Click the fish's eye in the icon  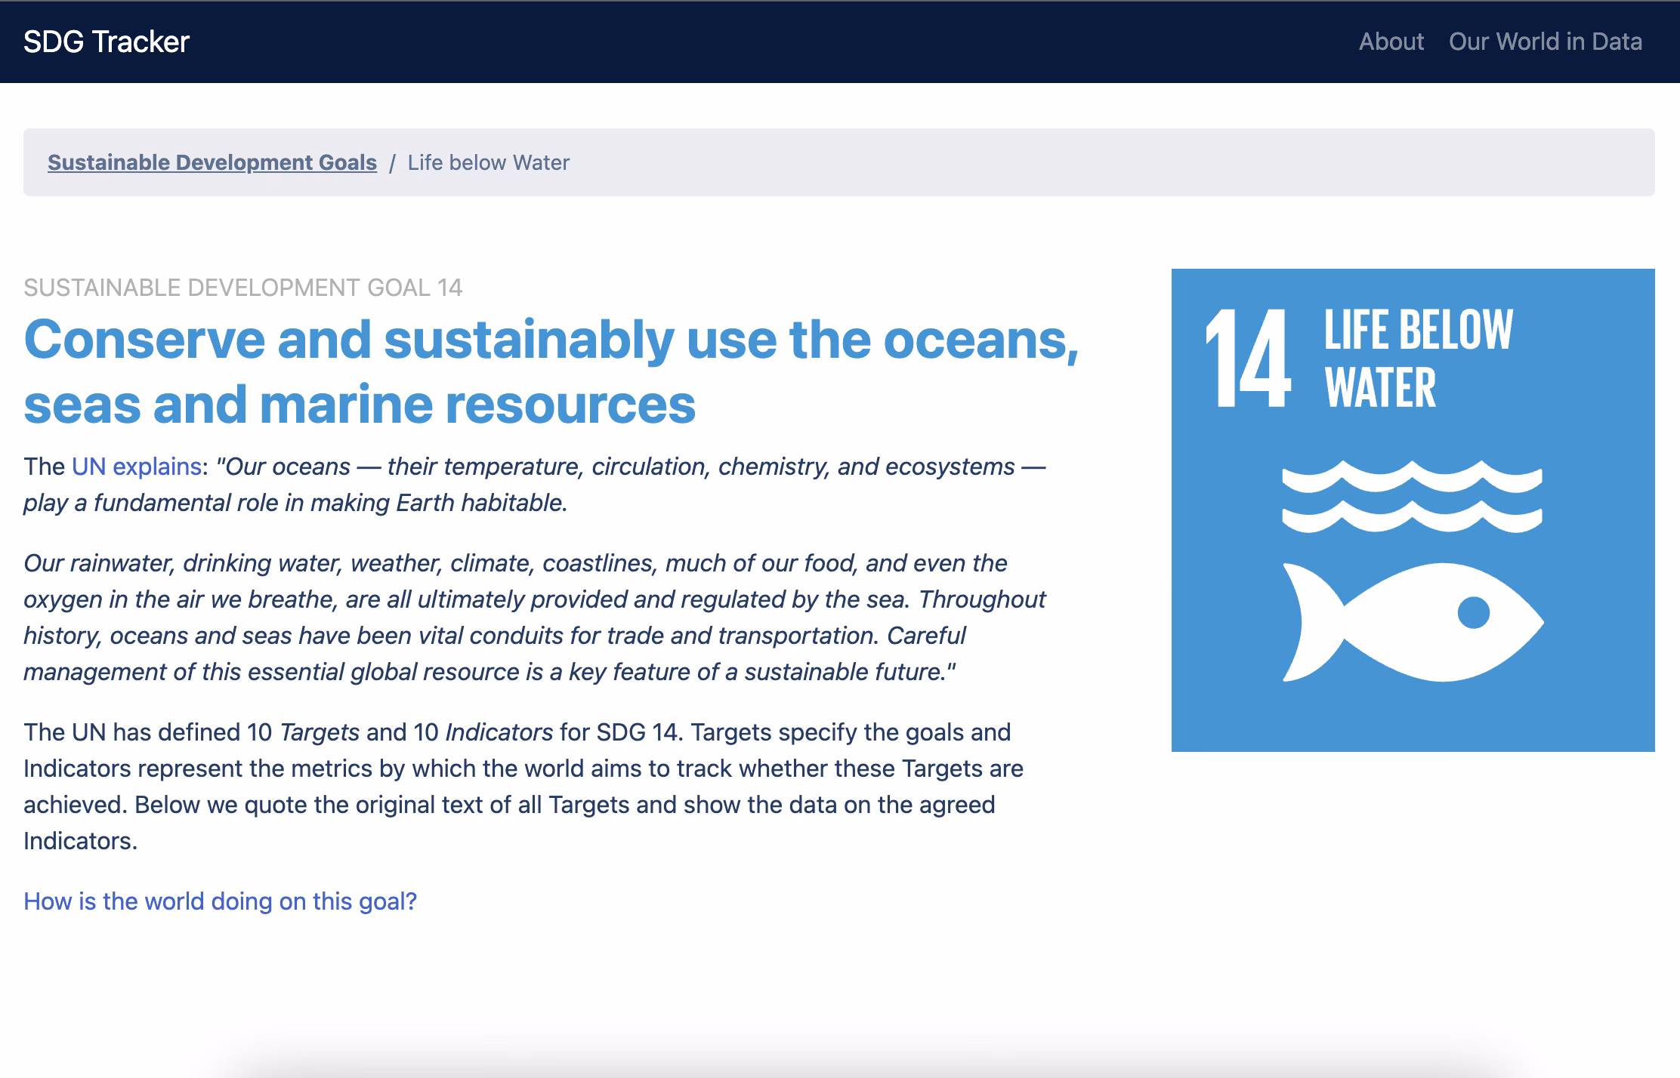tap(1473, 612)
